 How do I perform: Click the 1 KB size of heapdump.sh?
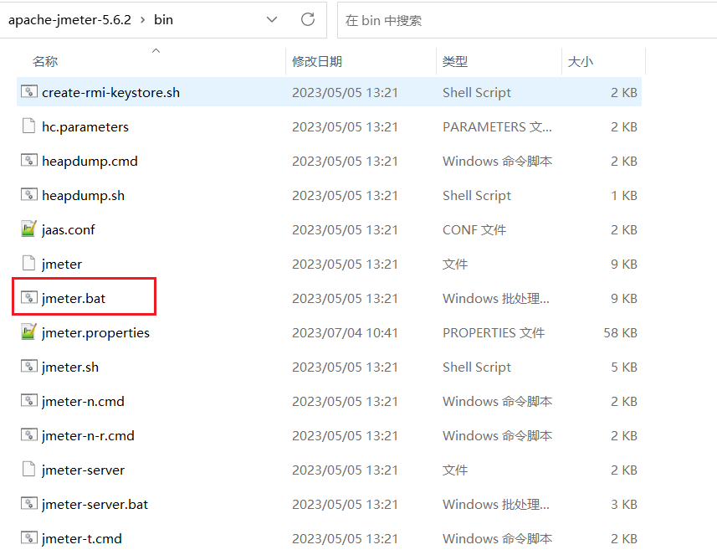[x=624, y=195]
